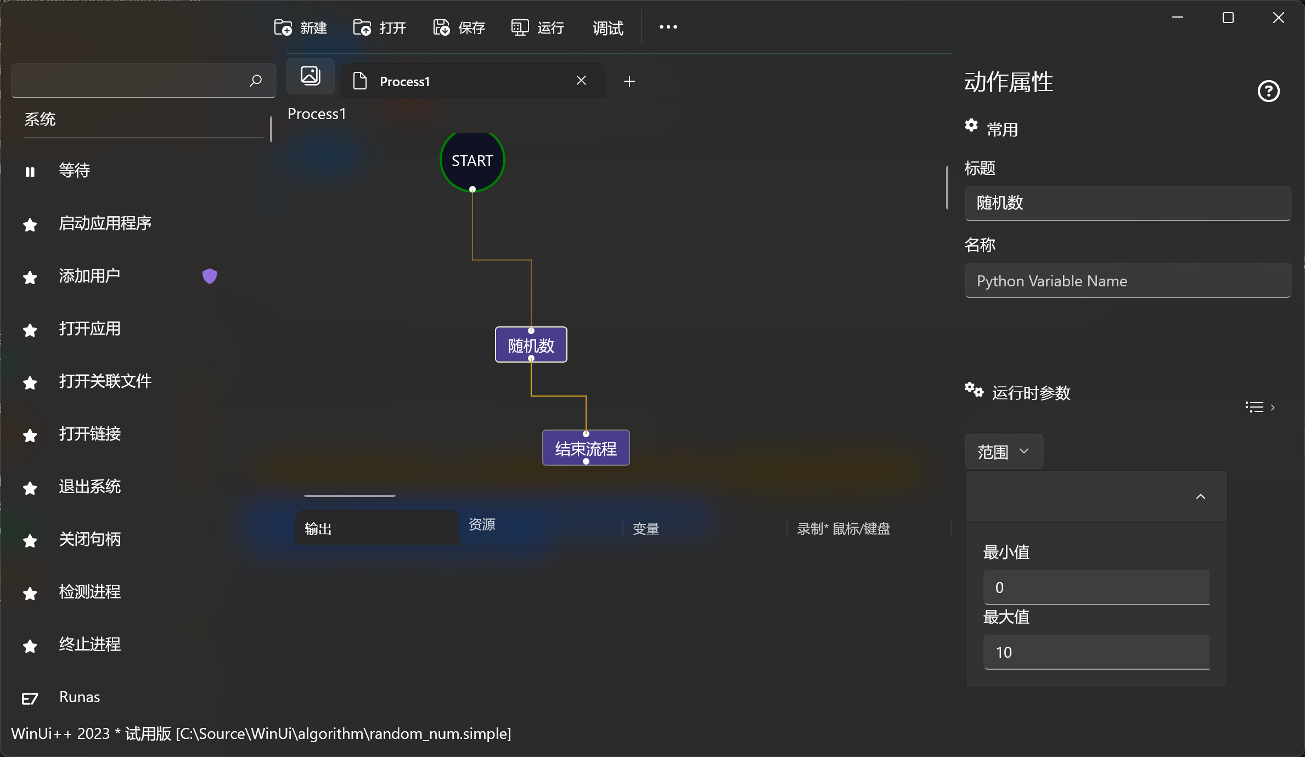This screenshot has height=757, width=1305.
Task: Open the help question mark icon
Action: [x=1268, y=91]
